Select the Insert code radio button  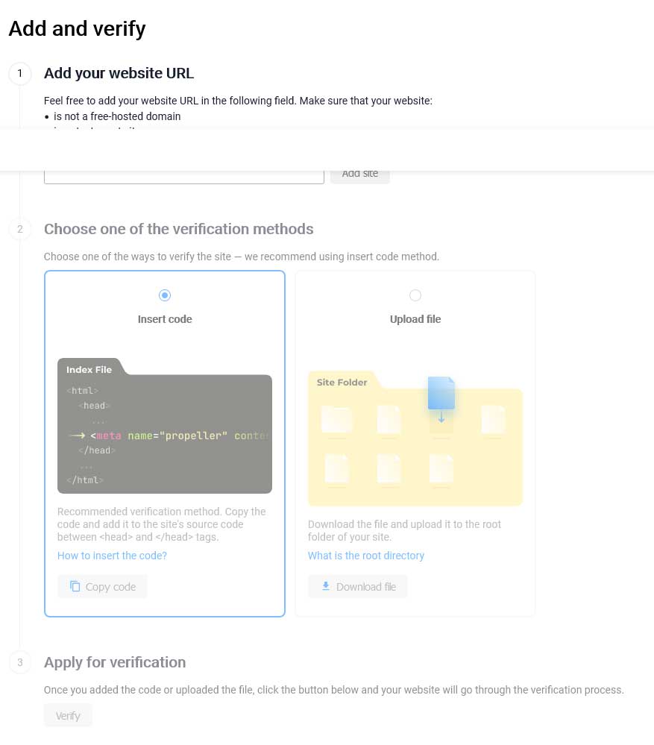tap(164, 295)
